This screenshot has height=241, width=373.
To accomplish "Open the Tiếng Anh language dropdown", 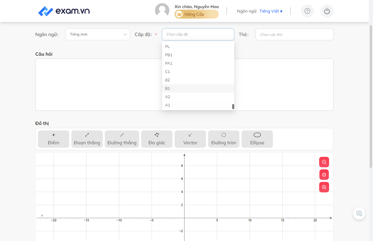I will [98, 34].
